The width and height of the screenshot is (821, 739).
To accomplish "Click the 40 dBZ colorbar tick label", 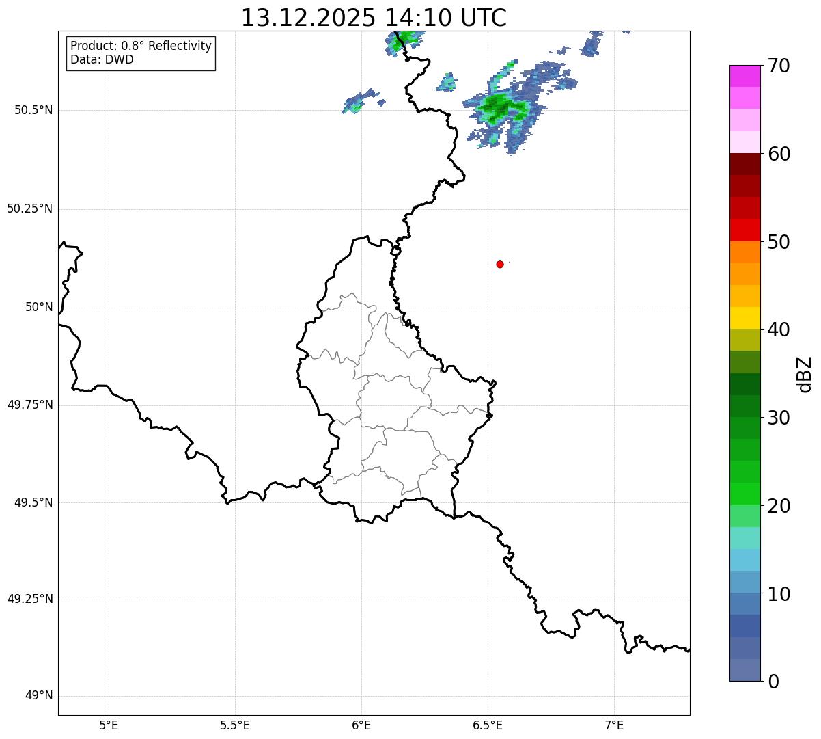I will pyautogui.click(x=779, y=330).
